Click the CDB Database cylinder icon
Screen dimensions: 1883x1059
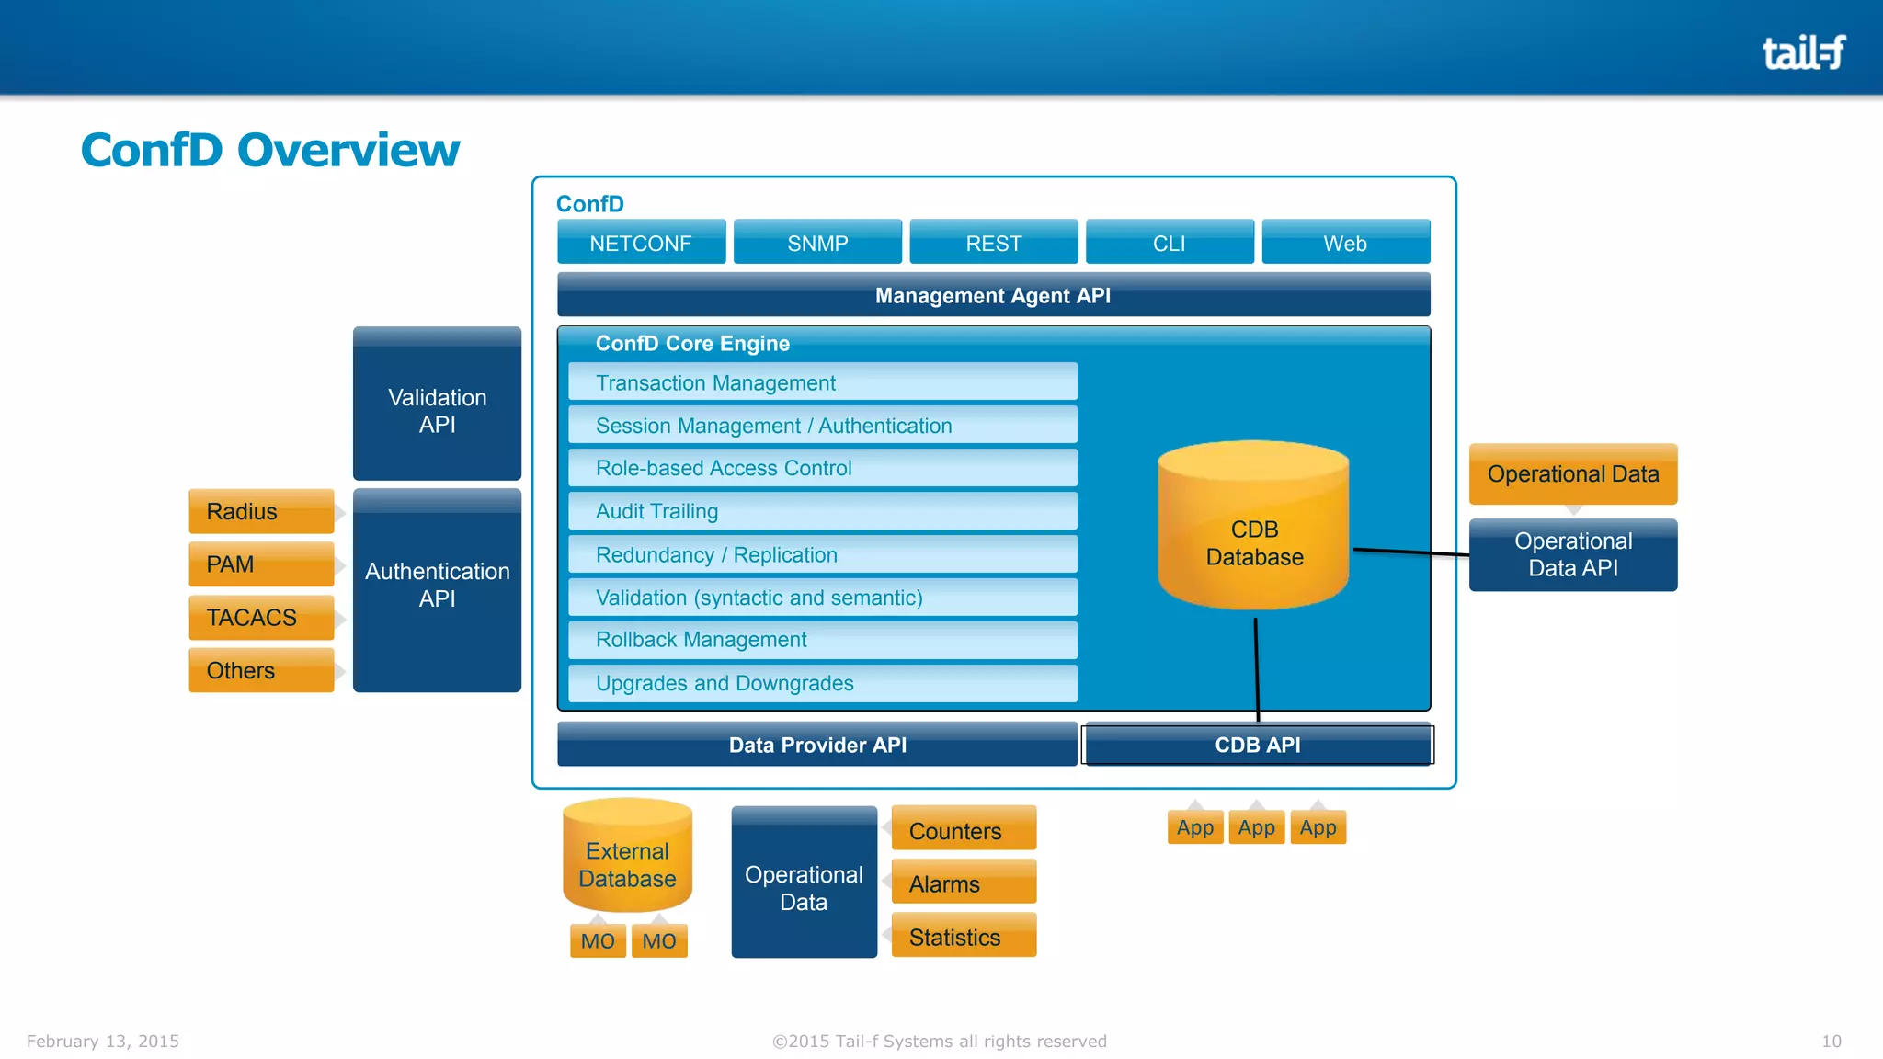point(1253,529)
